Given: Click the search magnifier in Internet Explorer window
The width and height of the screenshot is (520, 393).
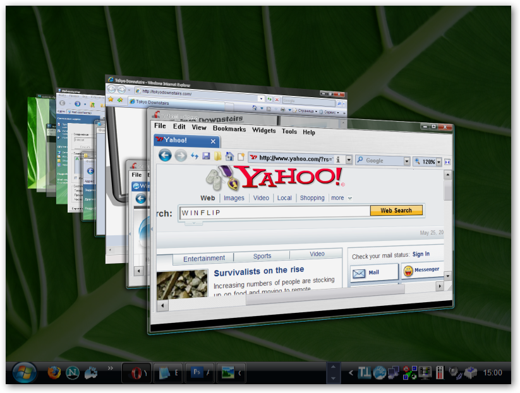Looking at the screenshot, I should [x=339, y=103].
